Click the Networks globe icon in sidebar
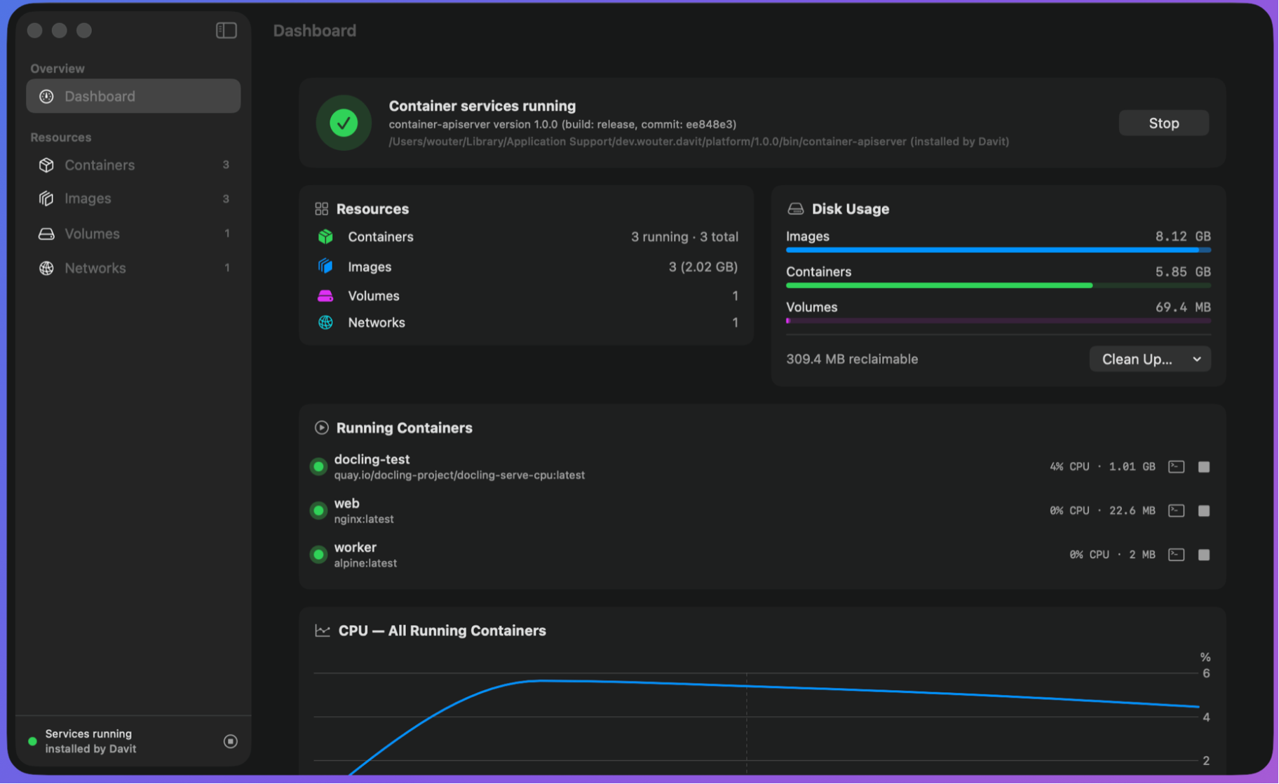 tap(46, 268)
